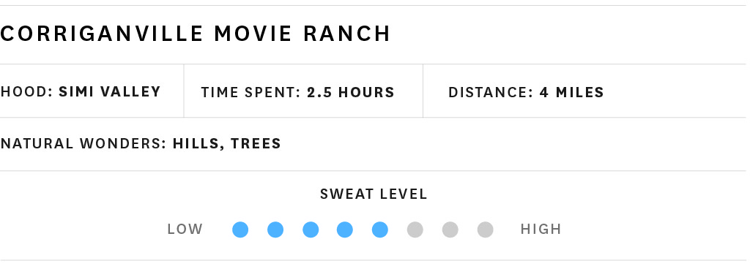Select the first gray sweat level dot
750x269 pixels.
point(415,230)
